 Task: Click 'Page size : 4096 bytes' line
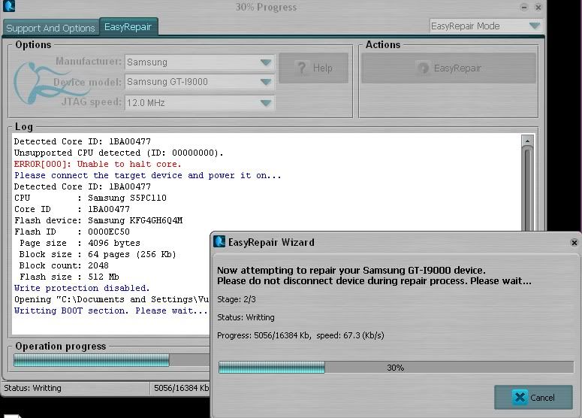click(x=80, y=243)
